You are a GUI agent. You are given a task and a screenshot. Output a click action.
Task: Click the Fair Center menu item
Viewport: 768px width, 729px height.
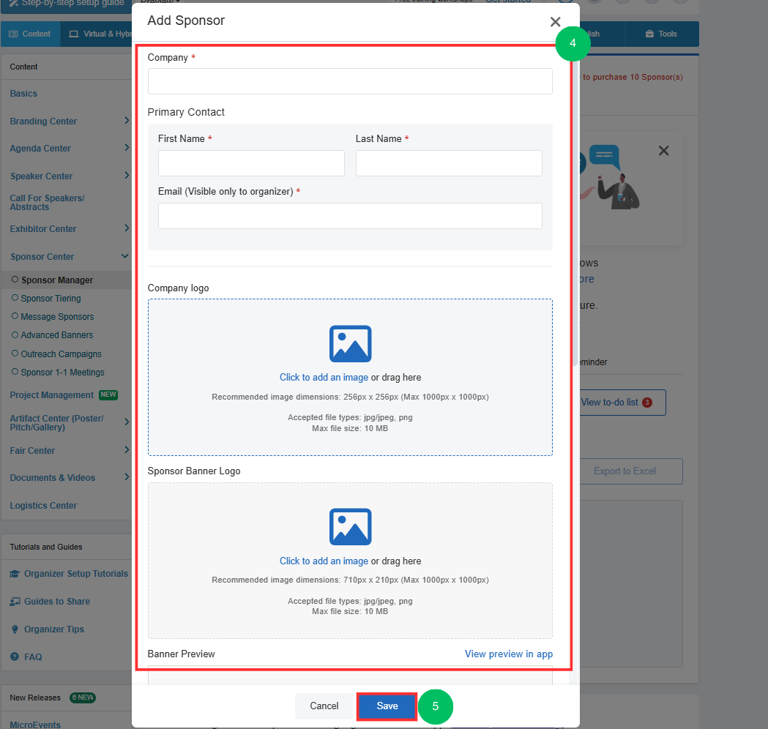(x=32, y=450)
